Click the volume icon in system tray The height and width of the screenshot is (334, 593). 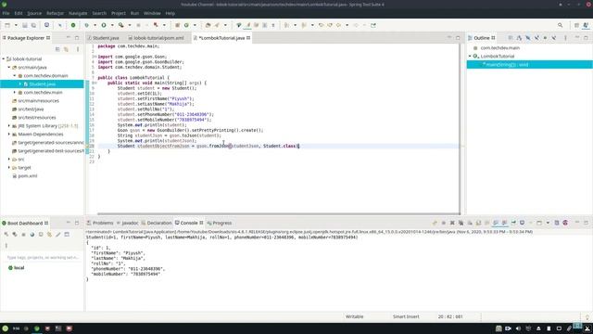pyautogui.click(x=518, y=328)
